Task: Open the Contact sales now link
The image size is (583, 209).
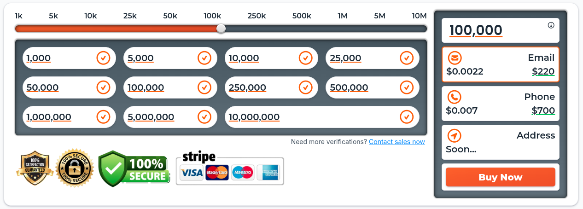Action: click(x=397, y=142)
